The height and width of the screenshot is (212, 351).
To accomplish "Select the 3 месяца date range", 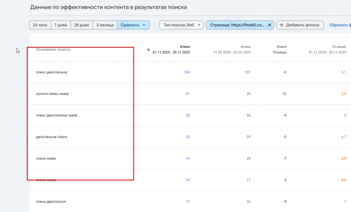I will tap(105, 25).
